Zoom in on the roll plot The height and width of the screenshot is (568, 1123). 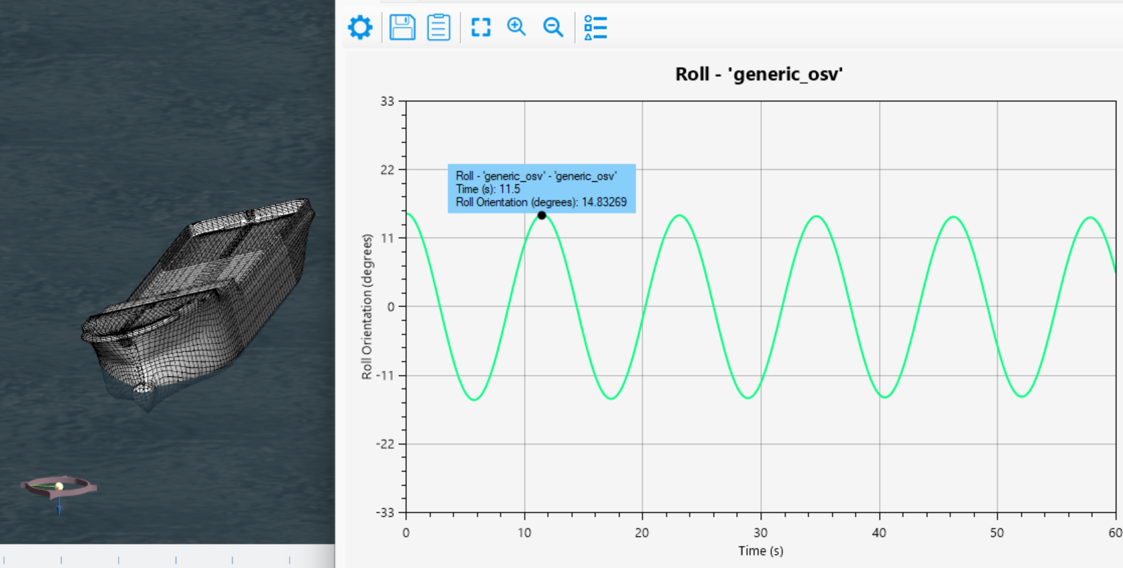pyautogui.click(x=516, y=27)
